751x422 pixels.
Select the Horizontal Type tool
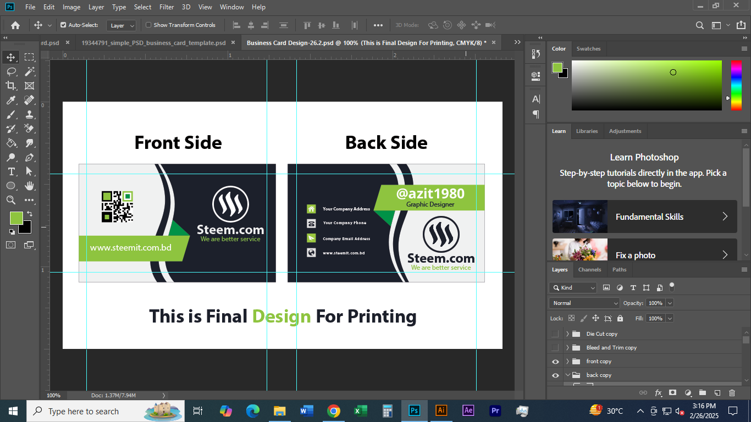[11, 172]
